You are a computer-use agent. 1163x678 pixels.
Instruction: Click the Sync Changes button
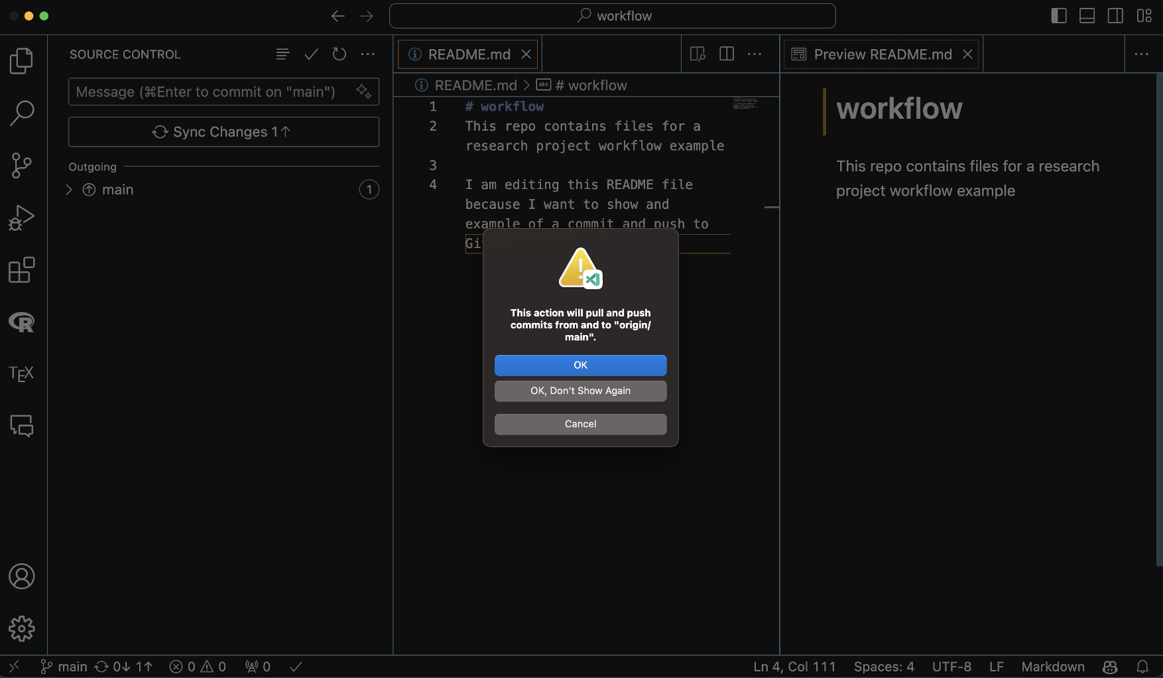224,132
